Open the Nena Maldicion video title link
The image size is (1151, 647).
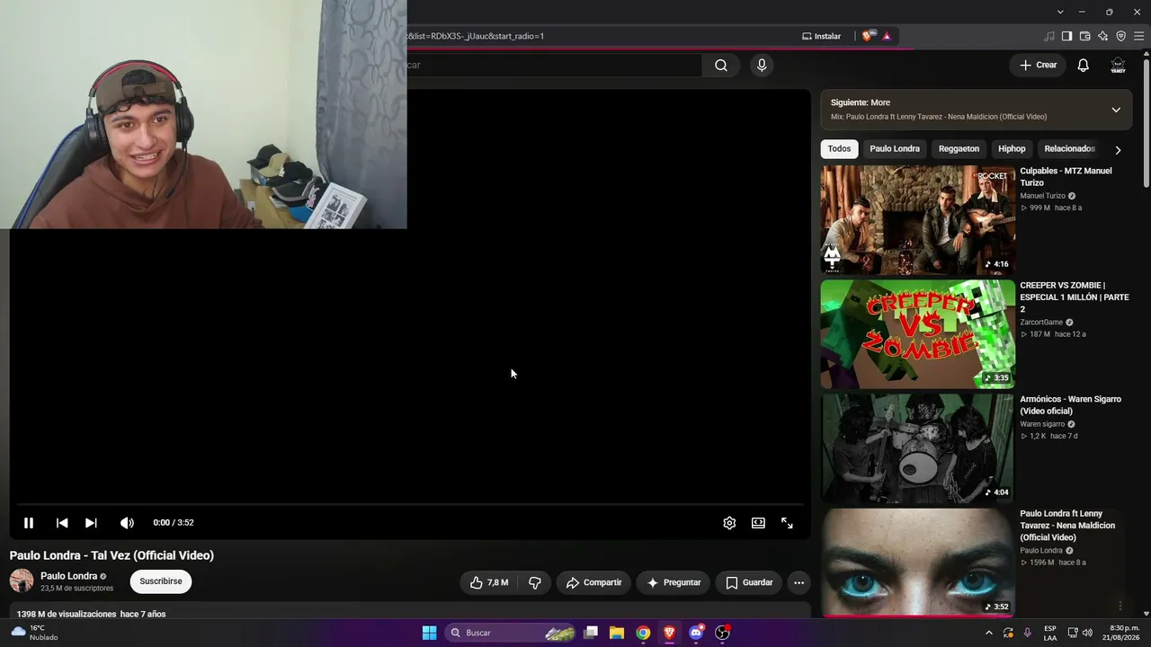[x=1067, y=526]
